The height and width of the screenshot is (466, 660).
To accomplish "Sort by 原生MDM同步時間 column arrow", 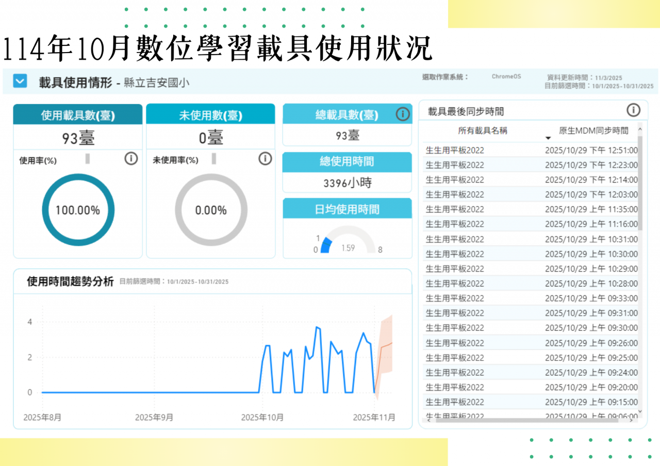I will tap(548, 139).
